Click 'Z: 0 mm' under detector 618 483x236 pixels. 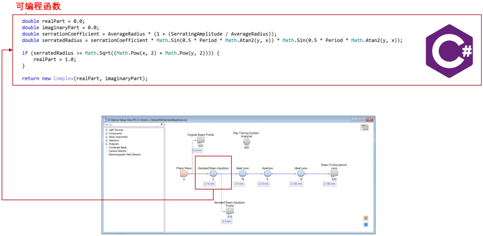tap(227, 221)
